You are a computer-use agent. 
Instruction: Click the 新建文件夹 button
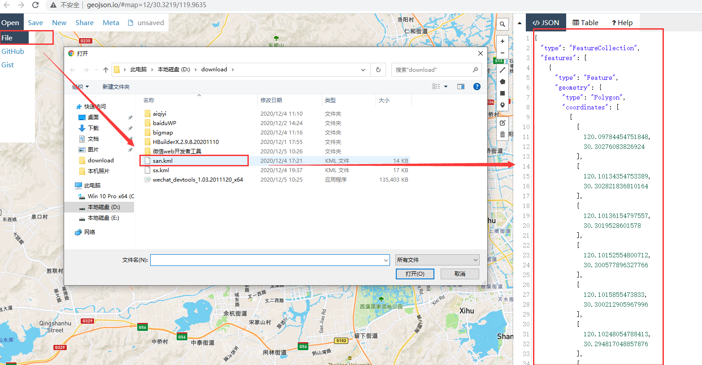[x=116, y=87]
